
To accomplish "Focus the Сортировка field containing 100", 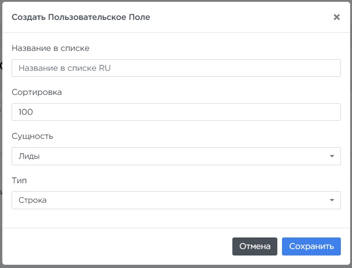I will click(176, 112).
